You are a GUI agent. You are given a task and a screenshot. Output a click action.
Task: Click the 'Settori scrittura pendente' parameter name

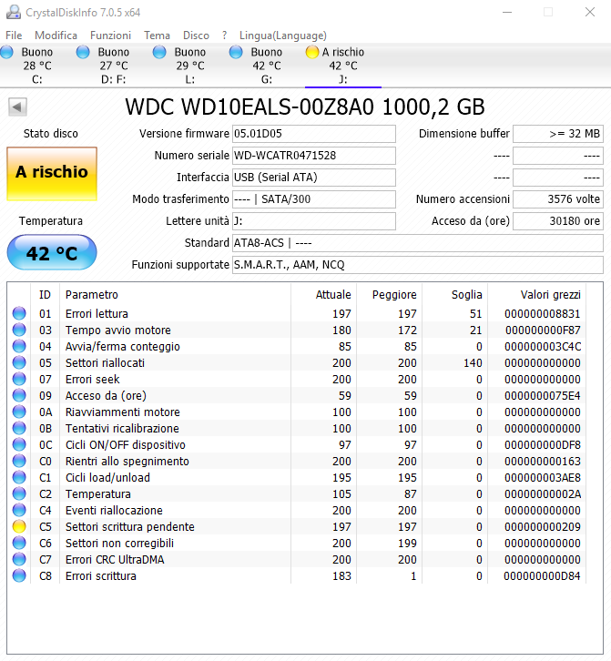coord(130,526)
